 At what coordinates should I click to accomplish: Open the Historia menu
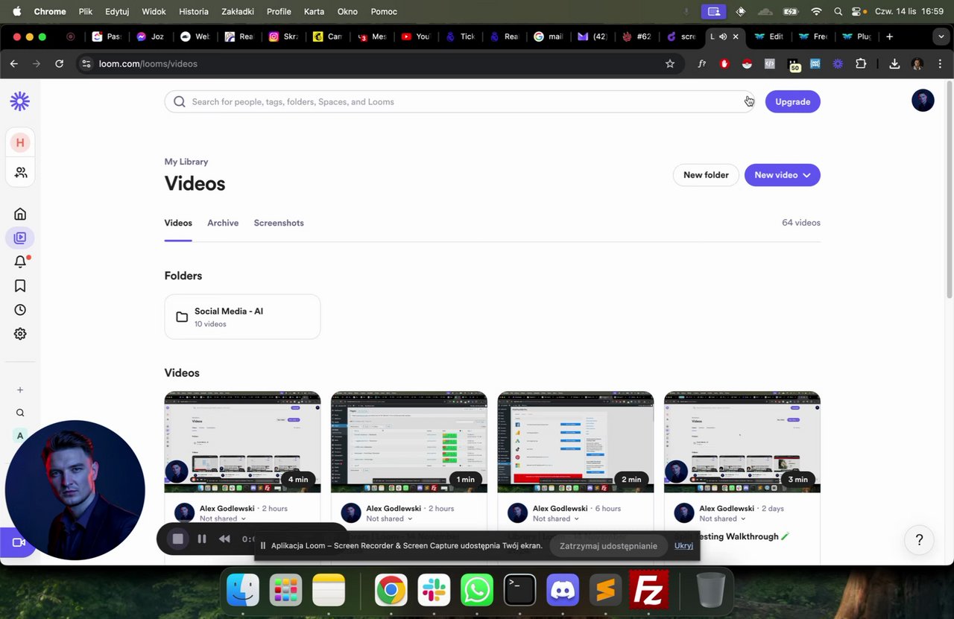(x=194, y=11)
